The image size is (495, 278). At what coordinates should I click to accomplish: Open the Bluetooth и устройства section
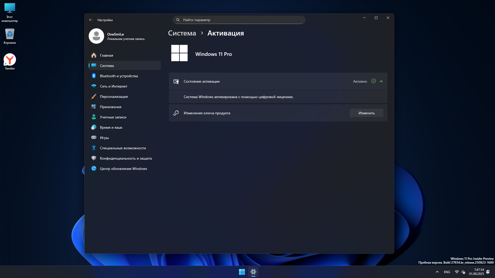119,76
